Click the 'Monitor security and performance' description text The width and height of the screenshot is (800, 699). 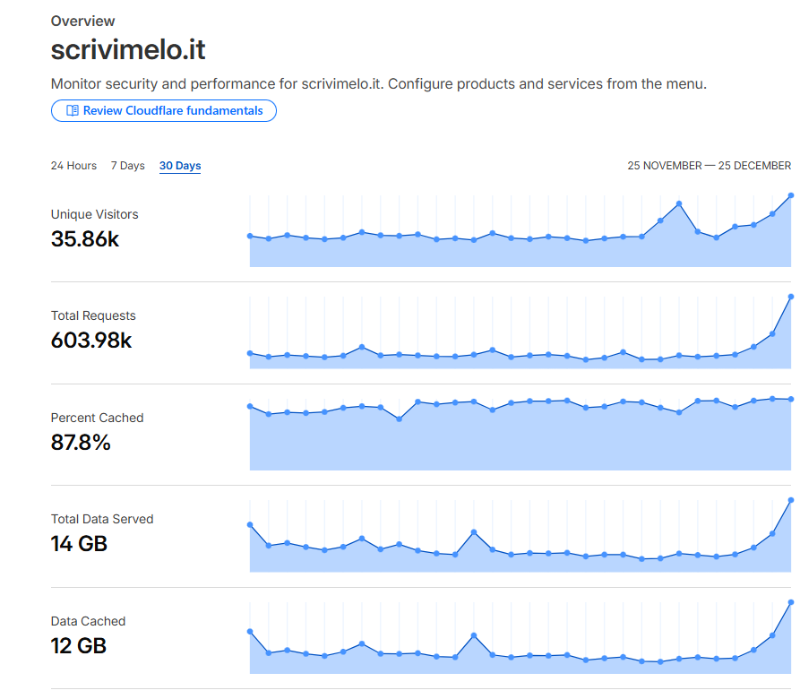(x=379, y=83)
